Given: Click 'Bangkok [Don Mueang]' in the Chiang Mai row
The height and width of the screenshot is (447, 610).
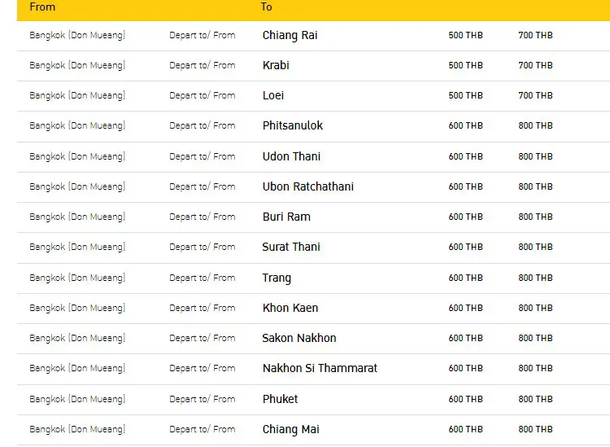Looking at the screenshot, I should 77,429.
